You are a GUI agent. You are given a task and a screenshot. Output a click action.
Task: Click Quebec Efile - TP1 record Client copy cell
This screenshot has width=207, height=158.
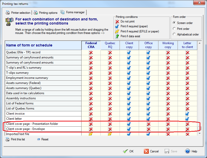129,52
